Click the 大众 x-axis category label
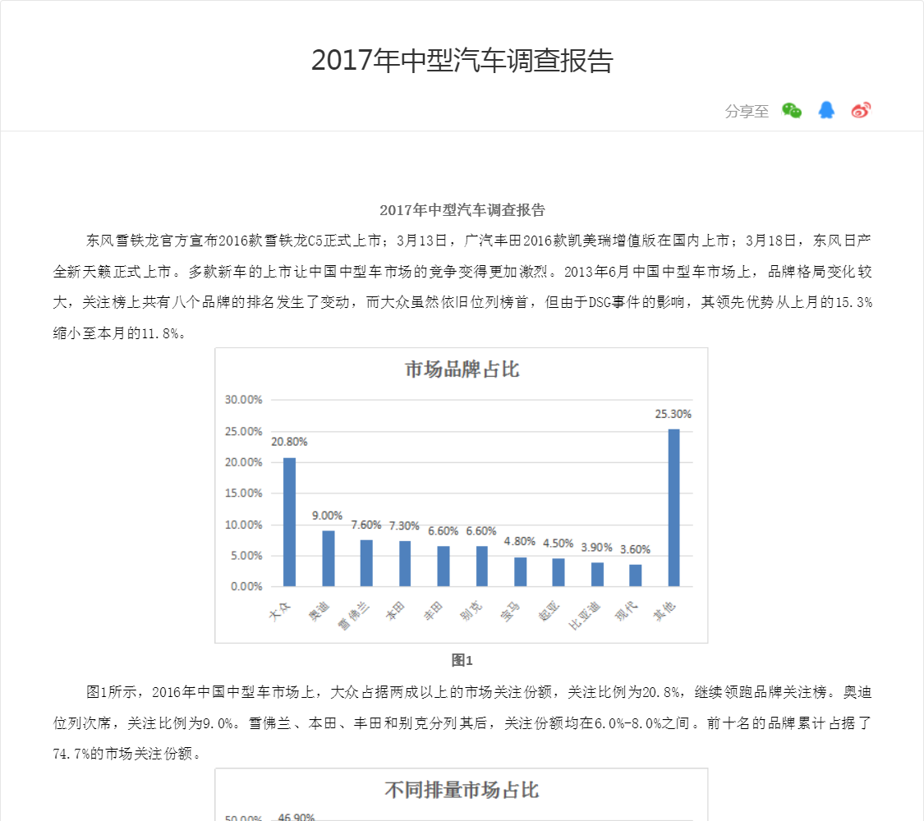The height and width of the screenshot is (821, 924). 280,610
